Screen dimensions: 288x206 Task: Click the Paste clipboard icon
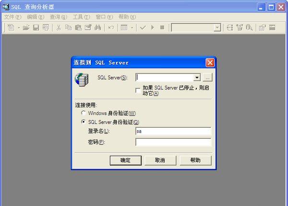coord(78,28)
